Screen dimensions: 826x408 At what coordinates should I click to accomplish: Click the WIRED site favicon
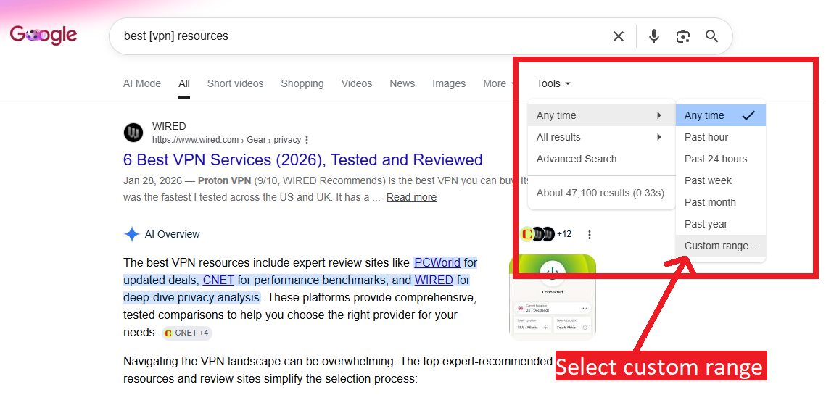pyautogui.click(x=133, y=133)
